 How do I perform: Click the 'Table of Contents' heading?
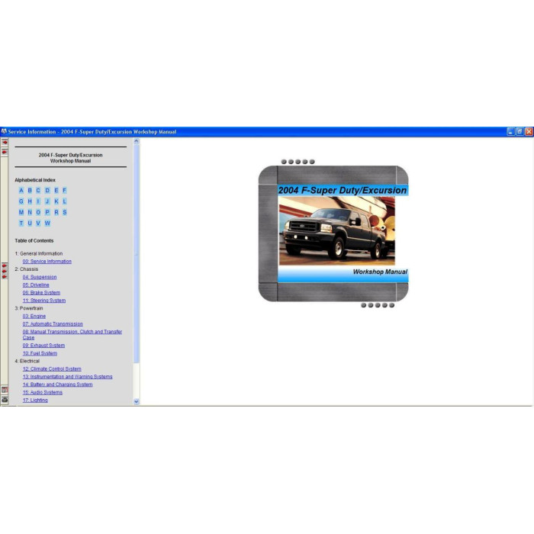click(34, 240)
